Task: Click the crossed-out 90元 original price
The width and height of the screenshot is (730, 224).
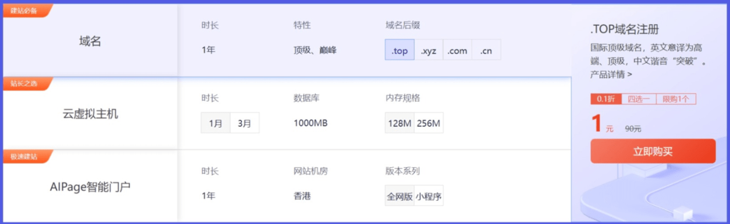Action: 633,129
